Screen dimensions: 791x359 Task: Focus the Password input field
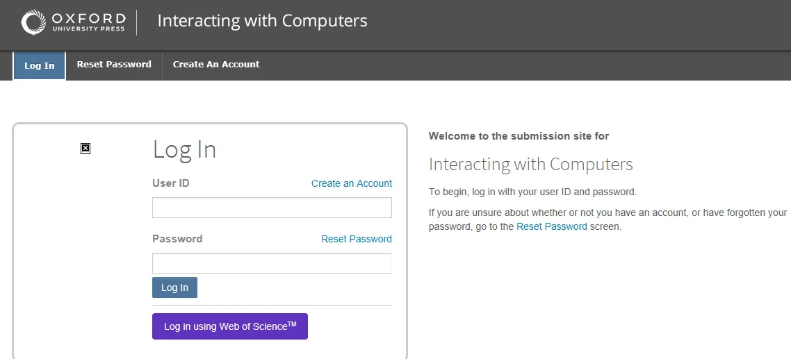click(272, 263)
